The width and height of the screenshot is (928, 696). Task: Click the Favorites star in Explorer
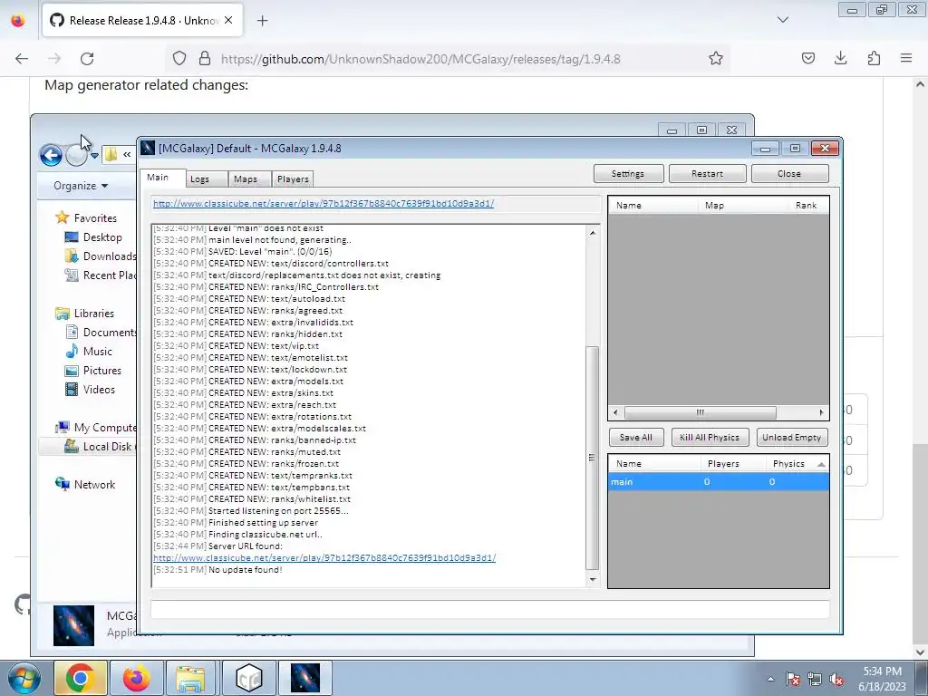[63, 217]
